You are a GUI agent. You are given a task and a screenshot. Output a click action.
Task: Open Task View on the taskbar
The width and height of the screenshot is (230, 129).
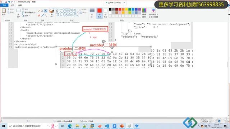62,126
